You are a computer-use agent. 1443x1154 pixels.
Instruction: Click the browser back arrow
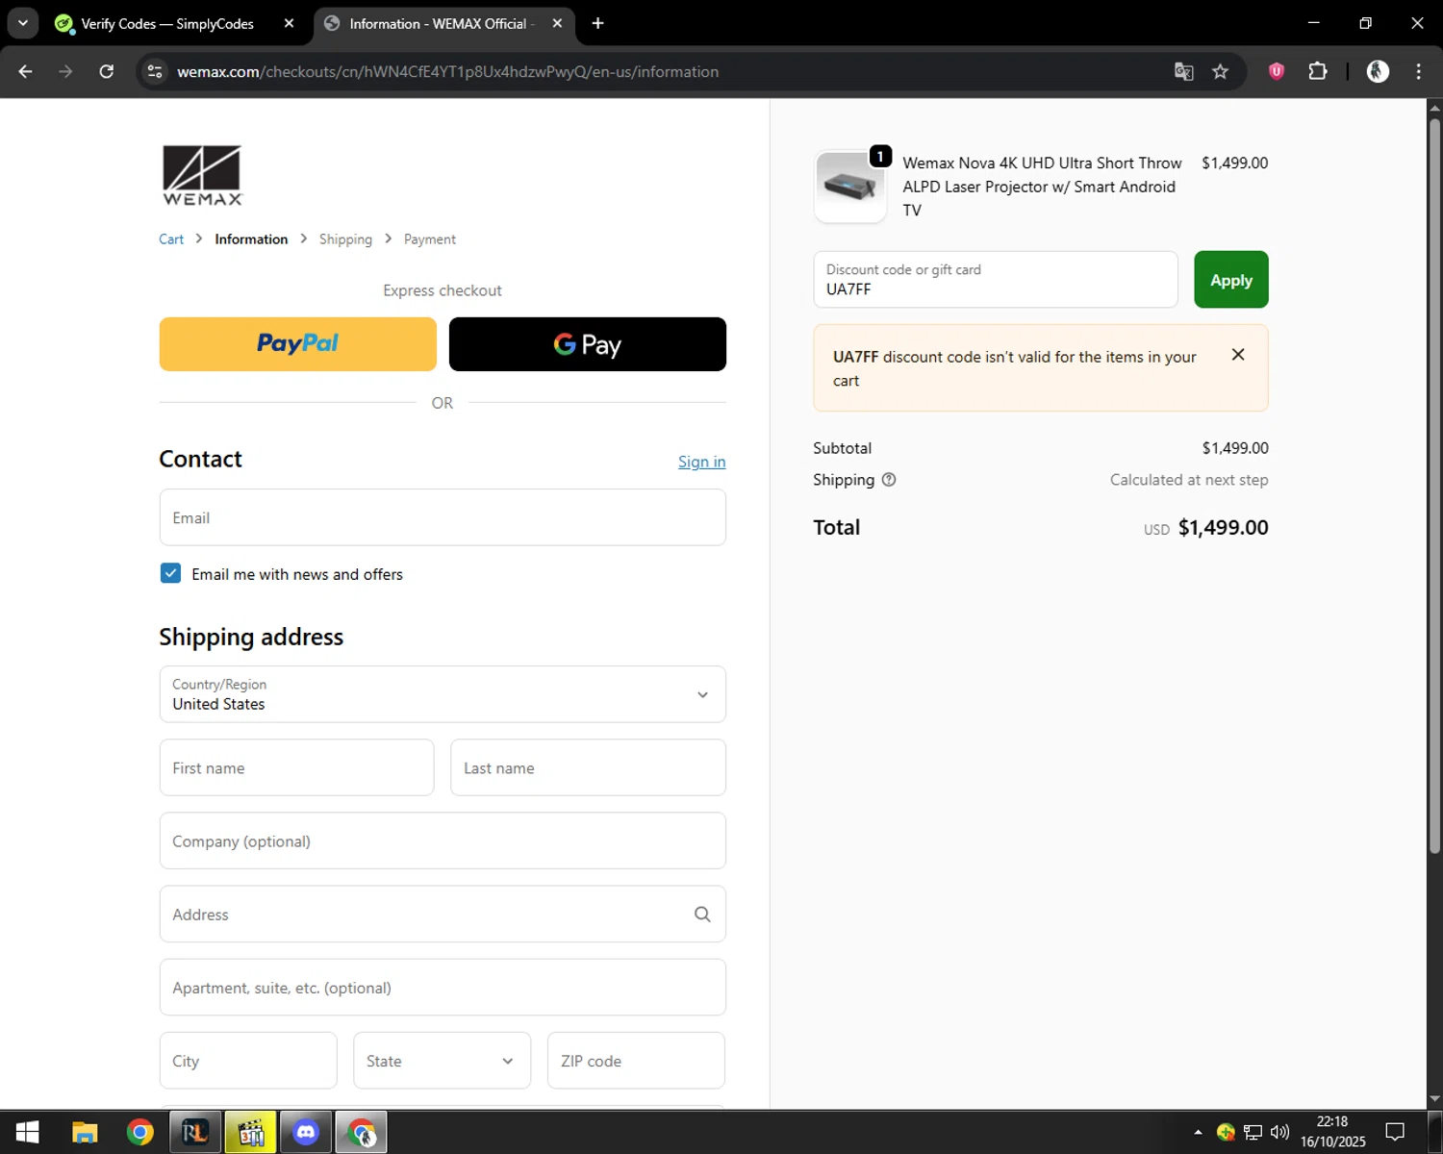coord(25,71)
